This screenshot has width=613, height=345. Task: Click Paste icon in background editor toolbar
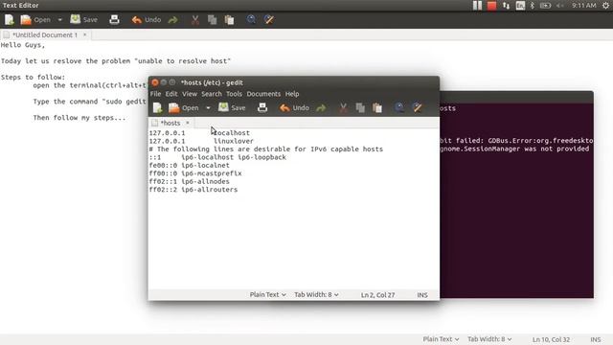click(230, 19)
